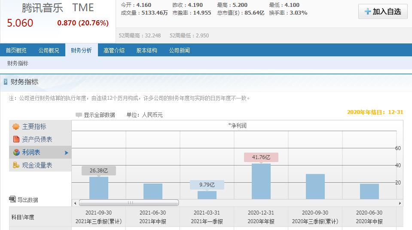Click the 利润表 pie chart icon
412x230 pixels.
16,152
